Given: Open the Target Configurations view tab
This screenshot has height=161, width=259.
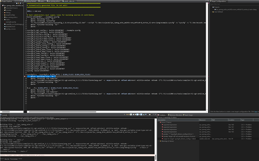Looking at the screenshot, I should point(219,1).
